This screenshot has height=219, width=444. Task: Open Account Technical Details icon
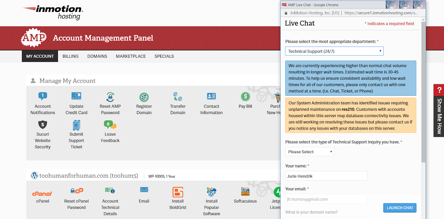(x=110, y=190)
